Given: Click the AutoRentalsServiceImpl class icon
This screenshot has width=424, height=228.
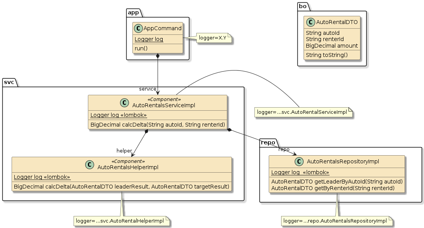Looking at the screenshot, I should coord(124,103).
